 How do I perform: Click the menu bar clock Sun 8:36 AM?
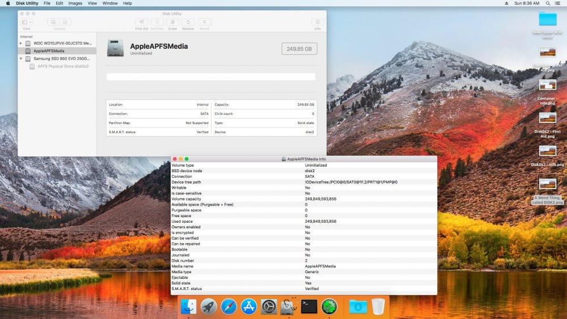pyautogui.click(x=527, y=3)
